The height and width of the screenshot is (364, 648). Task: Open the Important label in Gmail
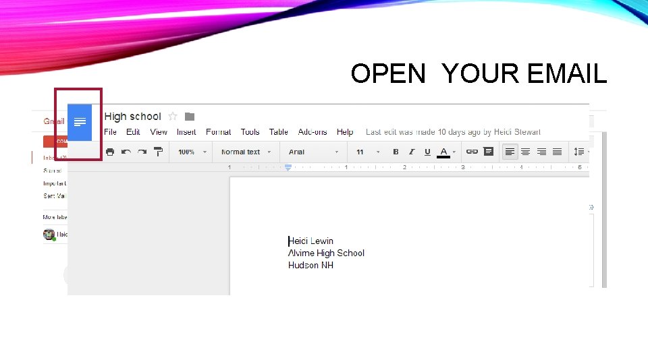pos(55,183)
